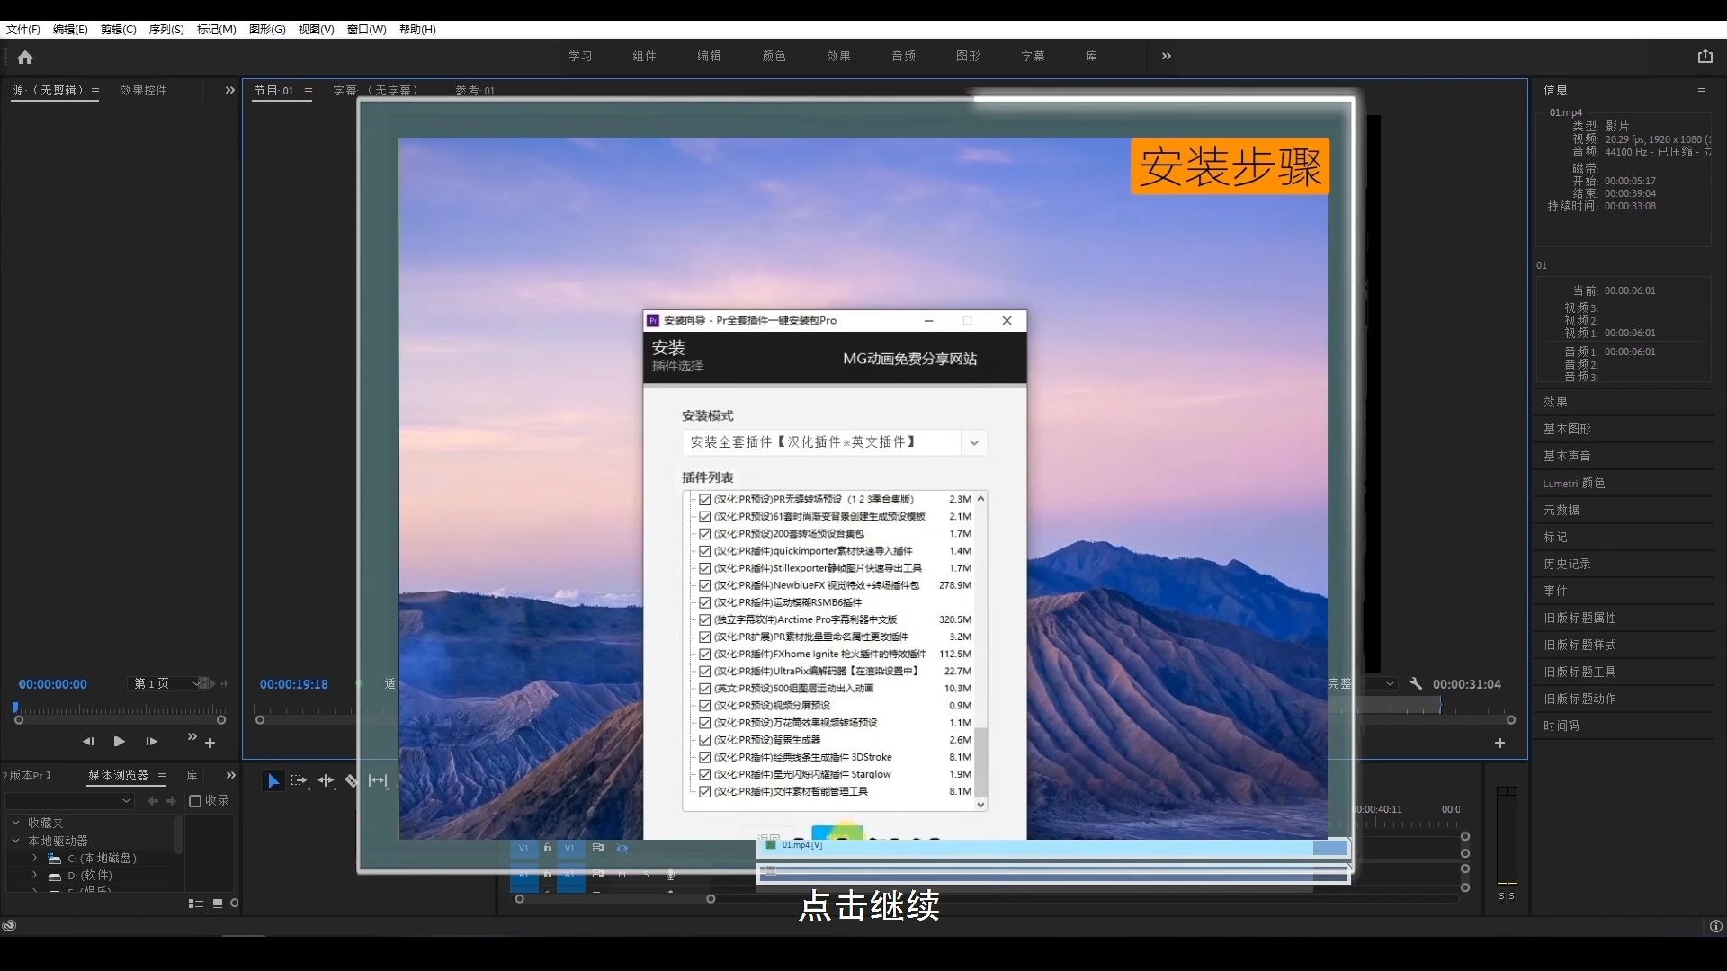Open Program monitor wrench settings
This screenshot has height=971, width=1727.
(x=1416, y=684)
